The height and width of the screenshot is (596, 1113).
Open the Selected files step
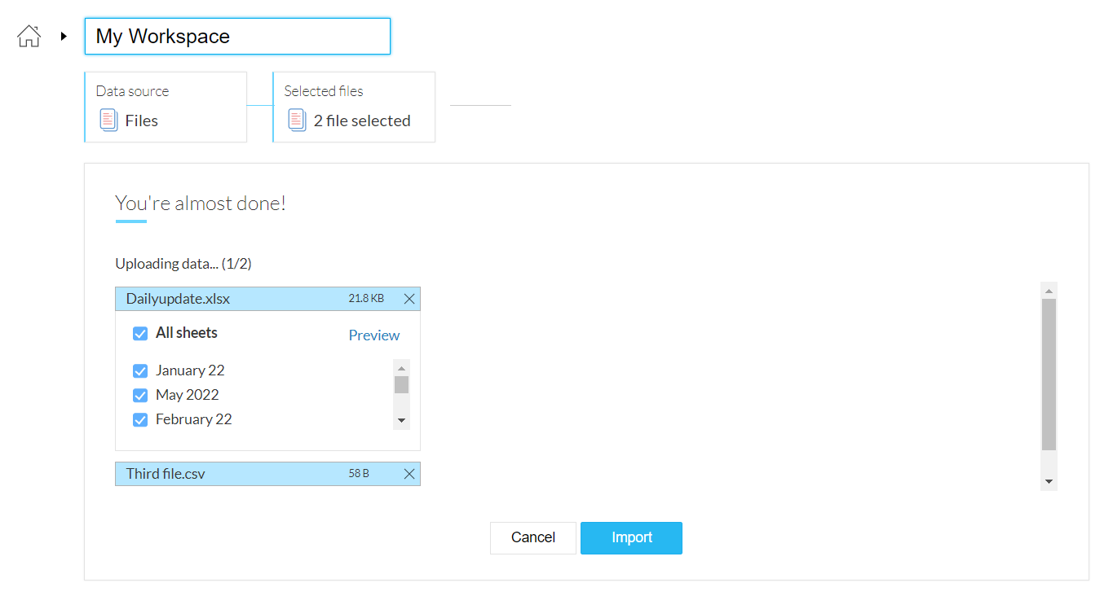click(354, 107)
